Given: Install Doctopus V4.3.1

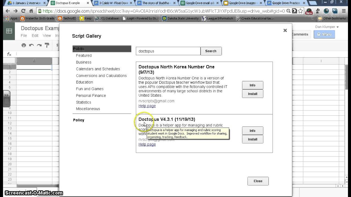Looking at the screenshot, I should (253, 139).
